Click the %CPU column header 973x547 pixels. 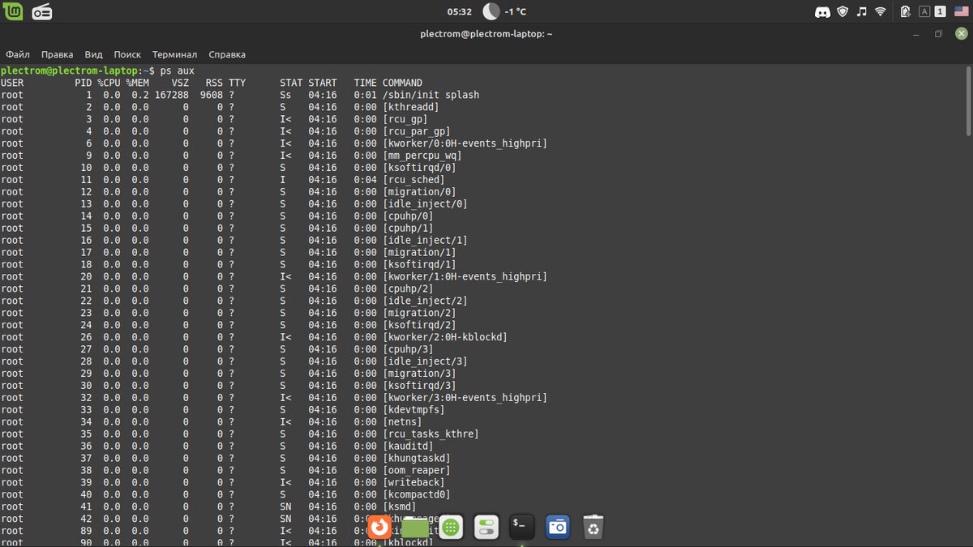click(x=109, y=83)
